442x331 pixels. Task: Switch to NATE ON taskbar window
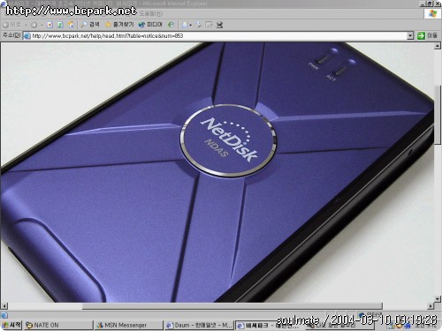pos(58,325)
